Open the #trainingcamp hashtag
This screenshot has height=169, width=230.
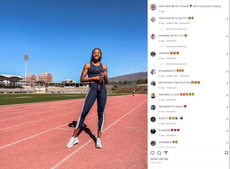point(200,6)
